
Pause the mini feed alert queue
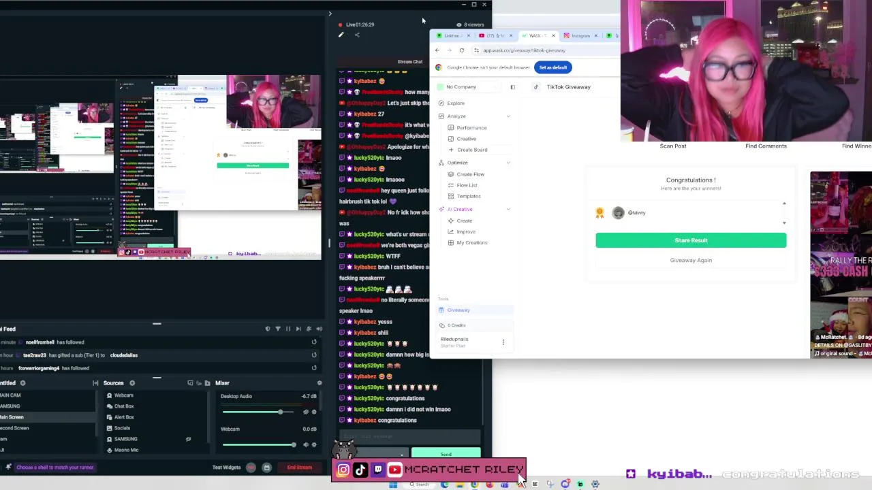288,329
